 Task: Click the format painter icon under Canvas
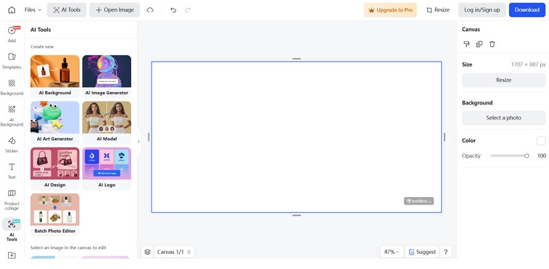(467, 44)
